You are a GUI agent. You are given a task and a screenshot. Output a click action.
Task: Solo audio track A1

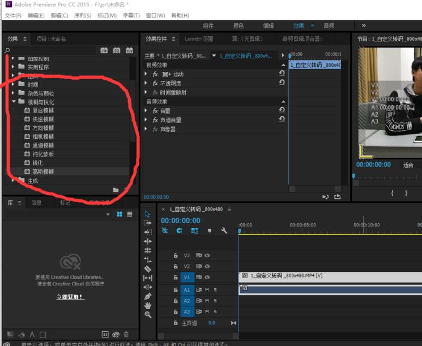click(215, 290)
